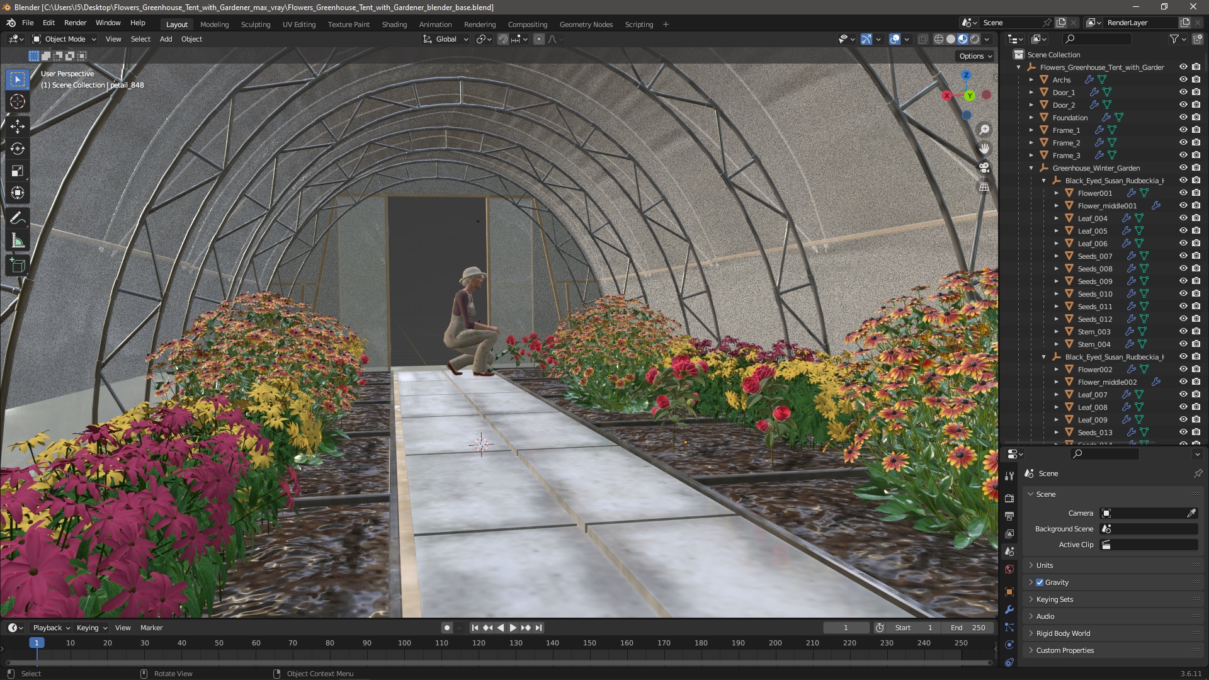
Task: Open the Add menu in viewport
Action: pos(166,39)
